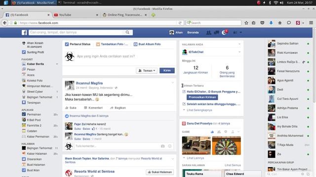Open the Teman audience dropdown

pos(147,71)
